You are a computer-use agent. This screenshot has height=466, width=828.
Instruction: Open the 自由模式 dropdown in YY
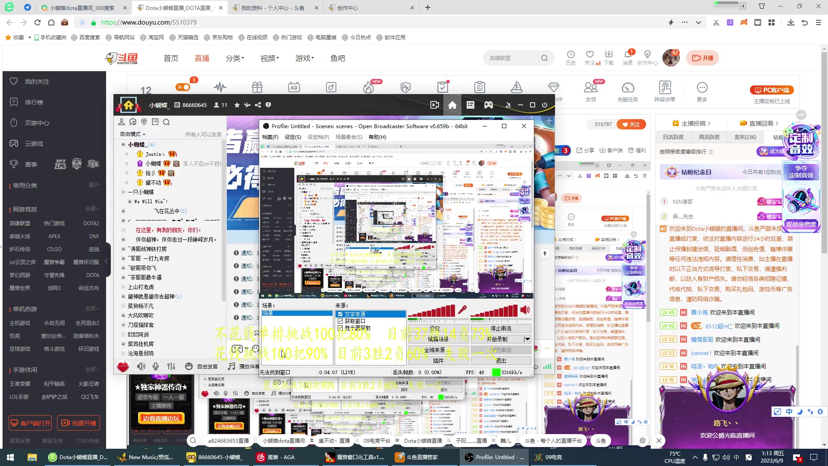tap(133, 134)
